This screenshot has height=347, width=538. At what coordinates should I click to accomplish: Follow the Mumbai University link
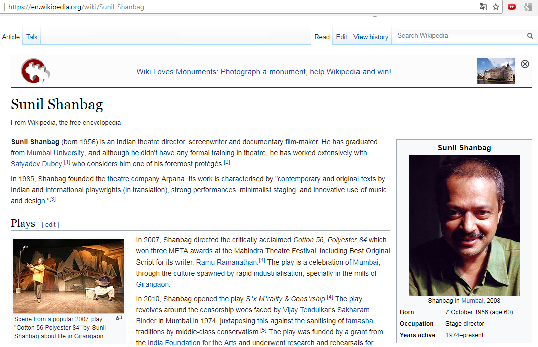point(55,153)
